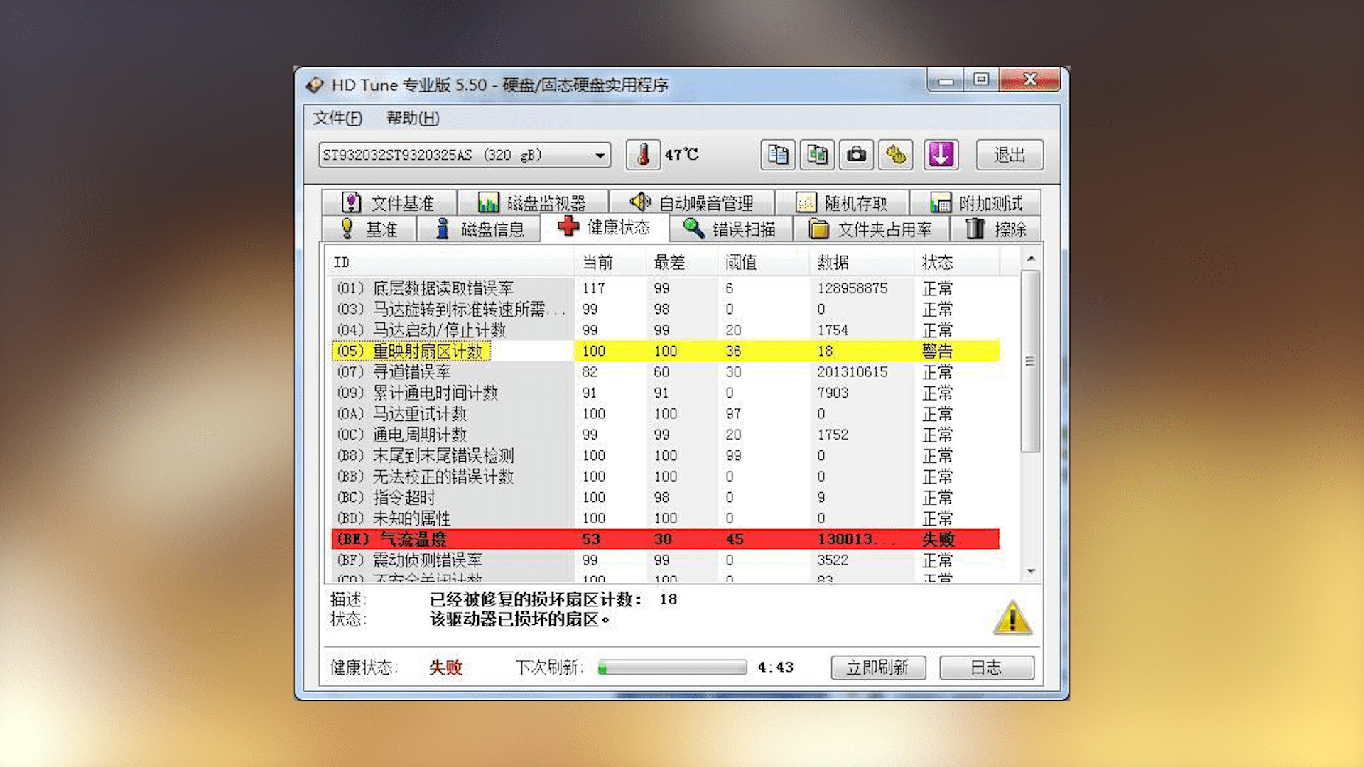Click the 当前 column header
Viewport: 1364px width, 767px height.
pyautogui.click(x=610, y=262)
